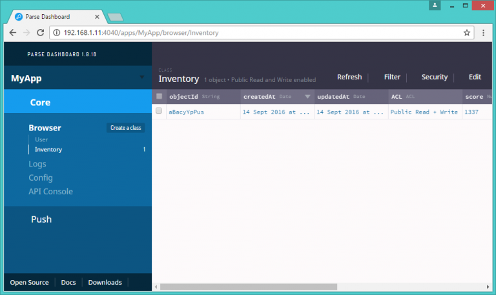Select the User class in Browser

pos(41,139)
